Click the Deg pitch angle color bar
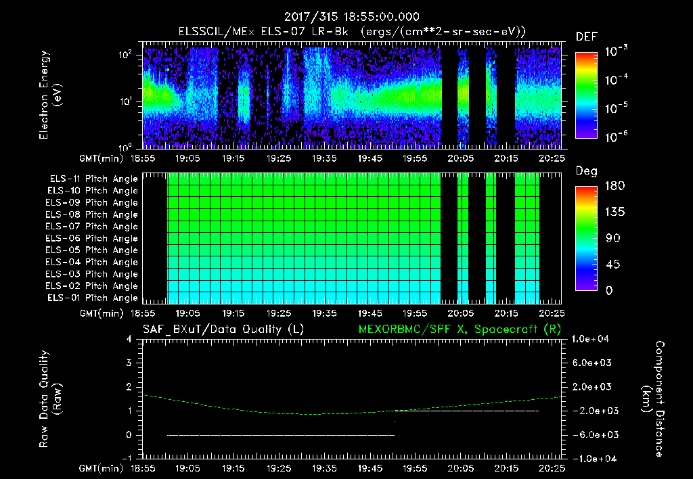The height and width of the screenshot is (479, 693). coord(586,238)
